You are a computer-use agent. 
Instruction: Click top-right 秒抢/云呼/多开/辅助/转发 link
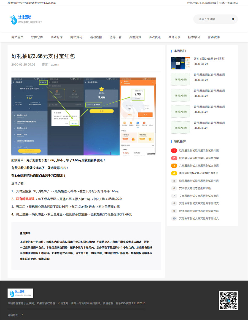202,3
